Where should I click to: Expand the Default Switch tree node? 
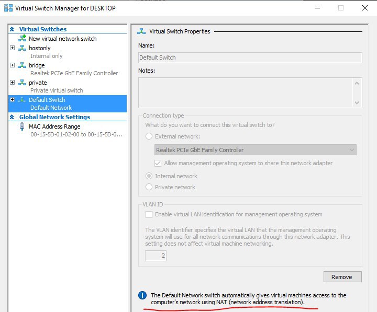12,99
